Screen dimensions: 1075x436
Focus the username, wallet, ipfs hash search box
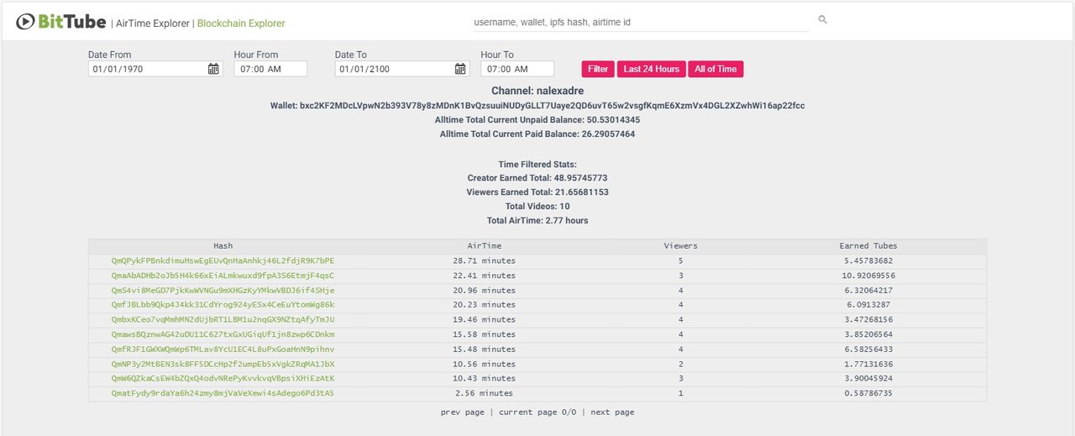coord(640,22)
